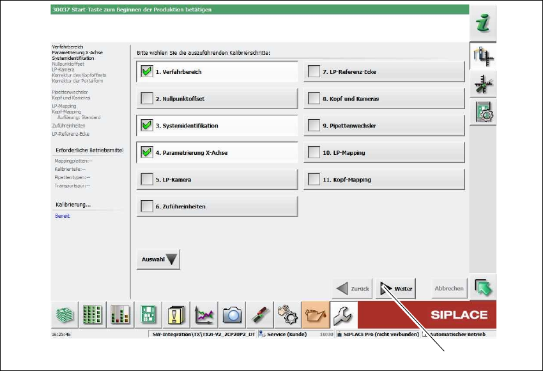543x371 pixels.
Task: Uncheck the 1. Verfahrbereich checkbox
Action: 147,71
